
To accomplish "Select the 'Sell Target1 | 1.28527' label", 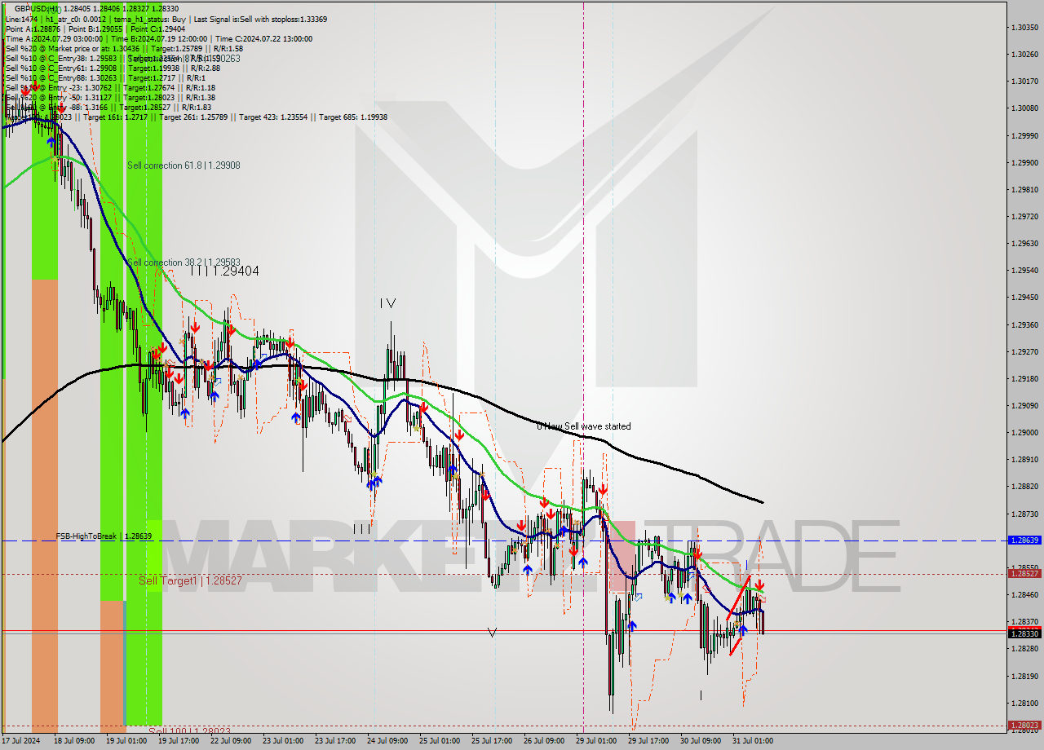I will (x=190, y=580).
